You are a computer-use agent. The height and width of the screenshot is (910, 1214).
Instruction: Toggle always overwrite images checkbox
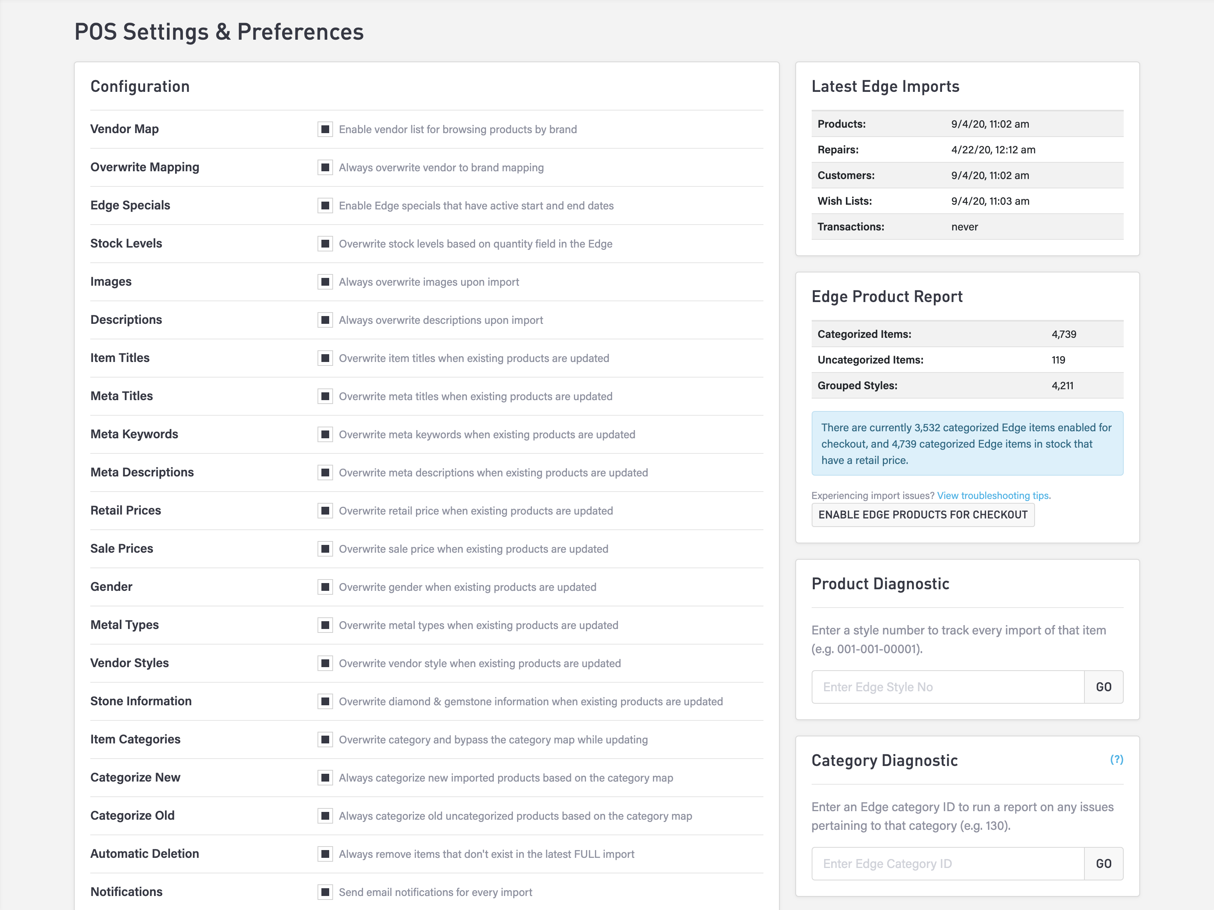325,282
